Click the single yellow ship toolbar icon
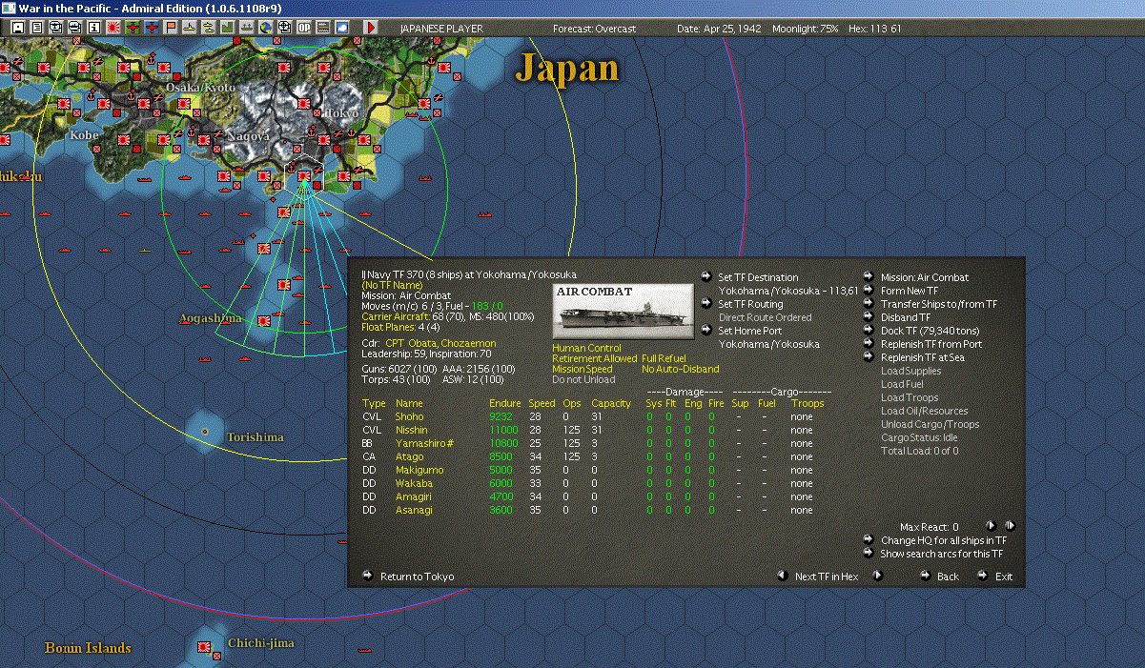This screenshot has width=1145, height=668. click(x=190, y=28)
